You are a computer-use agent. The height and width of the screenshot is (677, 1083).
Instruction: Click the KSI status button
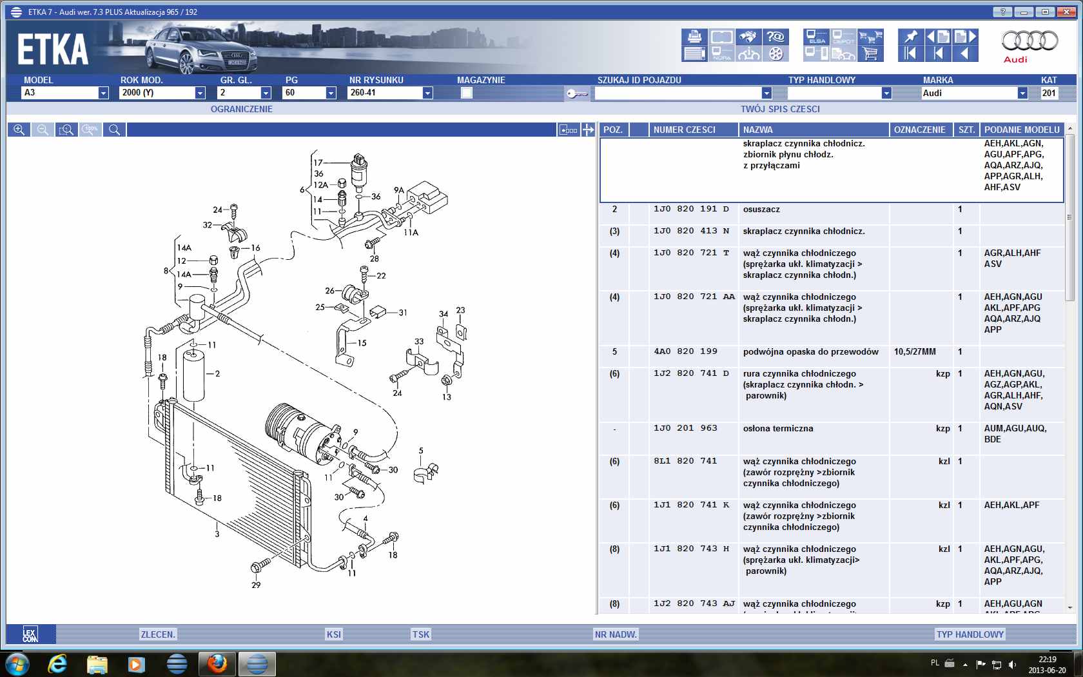coord(334,634)
